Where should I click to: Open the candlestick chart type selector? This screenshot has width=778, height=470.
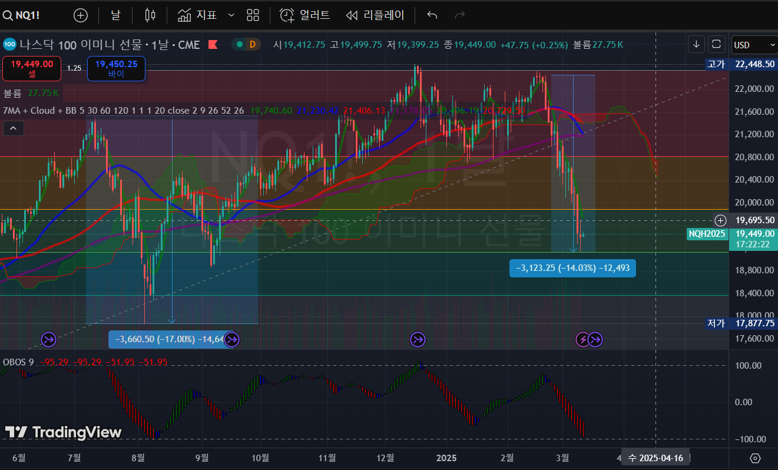[151, 15]
